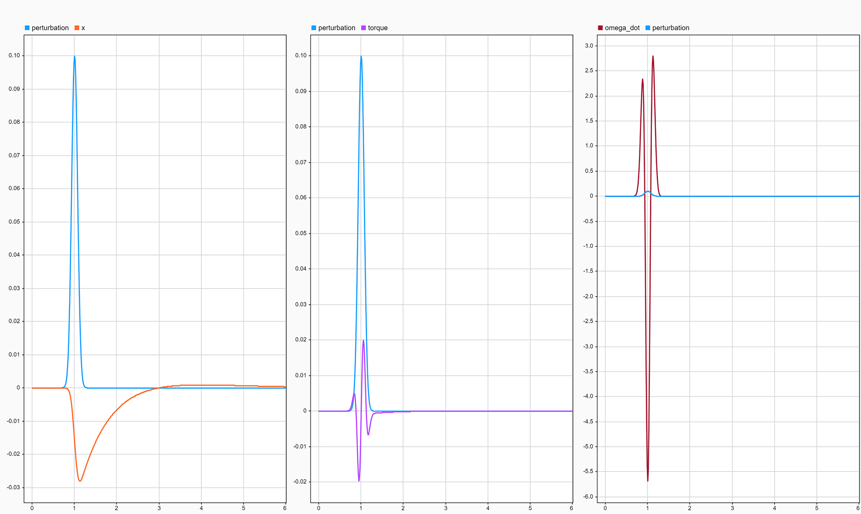
Task: Toggle perturbation swatch in the middle chart
Action: [313, 28]
